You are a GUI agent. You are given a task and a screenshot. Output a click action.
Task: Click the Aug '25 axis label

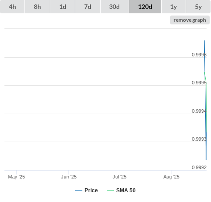(171, 177)
